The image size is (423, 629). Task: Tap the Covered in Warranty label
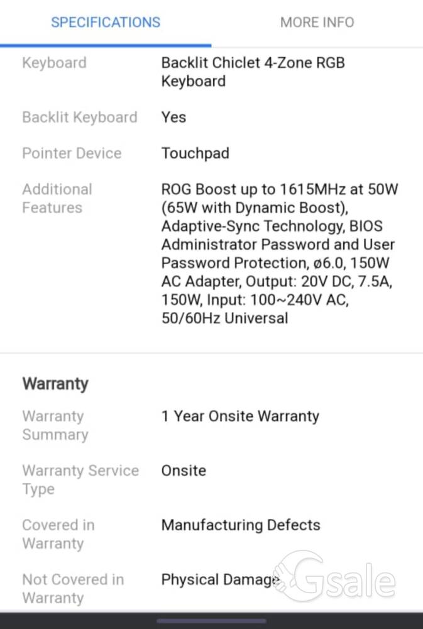point(58,534)
